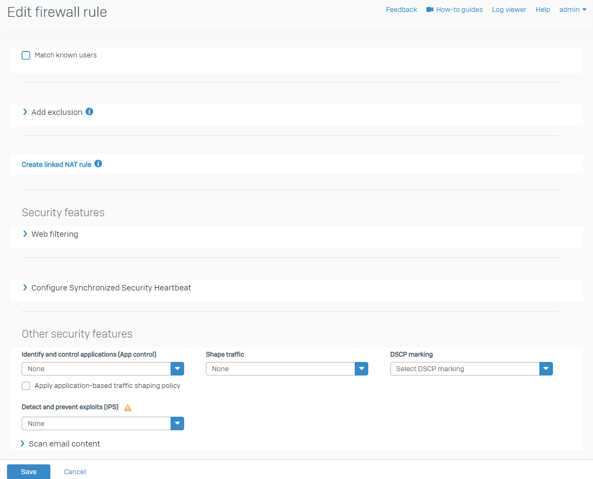Expand the Add exclusion section
This screenshot has width=593, height=479.
click(x=56, y=112)
